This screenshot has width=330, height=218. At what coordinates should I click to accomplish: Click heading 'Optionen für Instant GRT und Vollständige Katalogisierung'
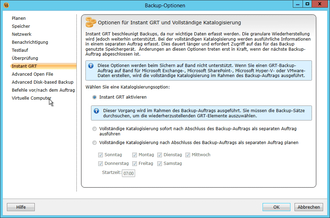[x=170, y=23]
